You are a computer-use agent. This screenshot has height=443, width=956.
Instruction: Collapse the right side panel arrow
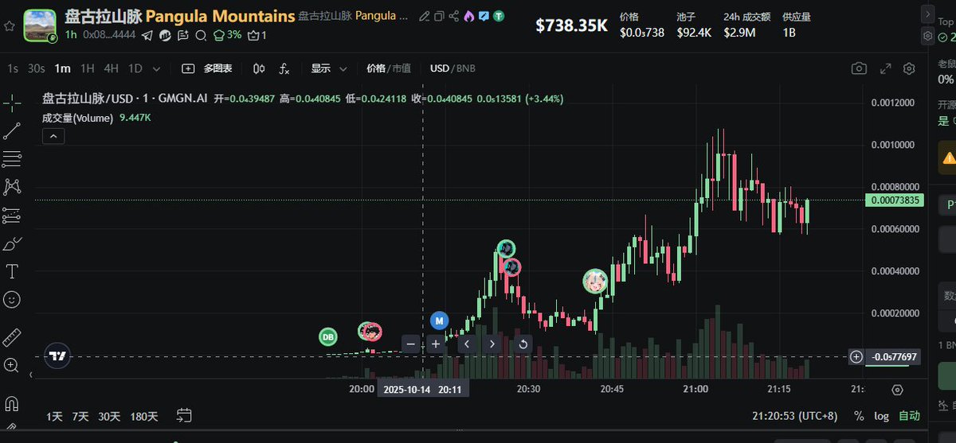pyautogui.click(x=927, y=14)
